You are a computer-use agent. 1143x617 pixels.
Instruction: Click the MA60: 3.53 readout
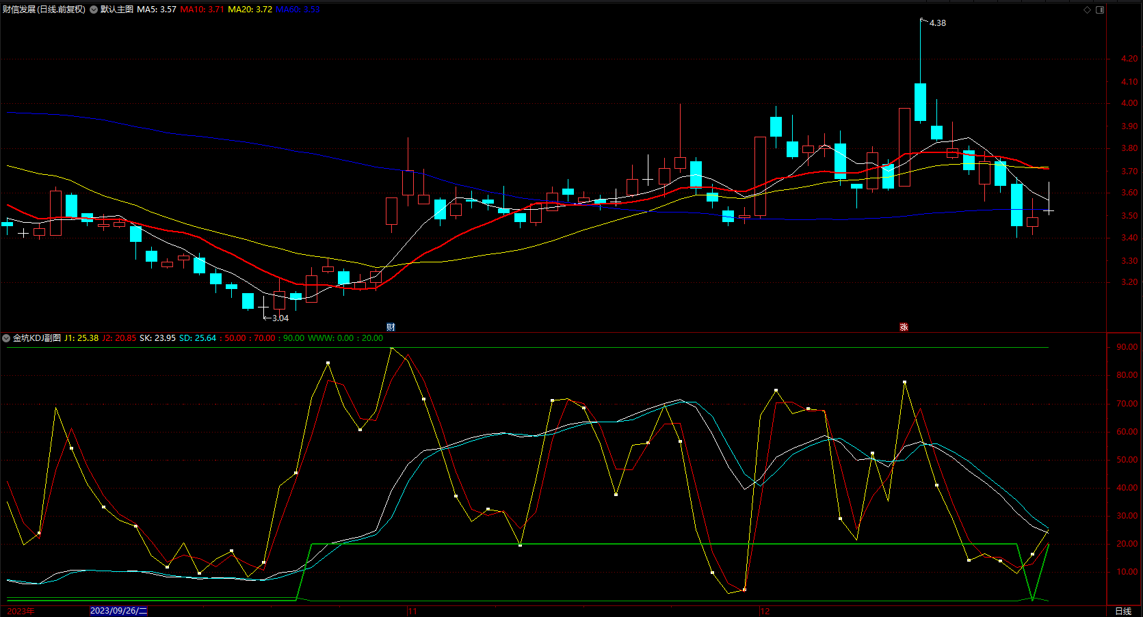[x=298, y=10]
